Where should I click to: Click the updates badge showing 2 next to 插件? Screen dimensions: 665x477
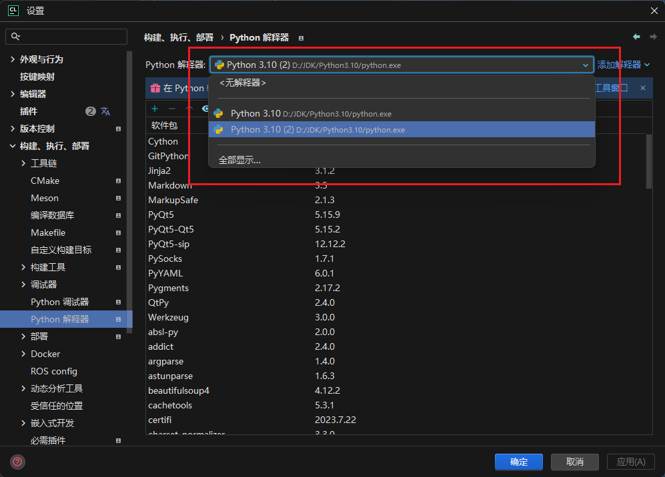(90, 111)
